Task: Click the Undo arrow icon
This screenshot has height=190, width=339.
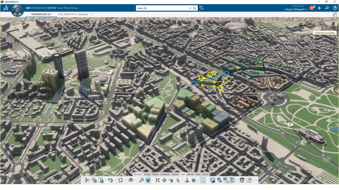Action: click(110, 180)
